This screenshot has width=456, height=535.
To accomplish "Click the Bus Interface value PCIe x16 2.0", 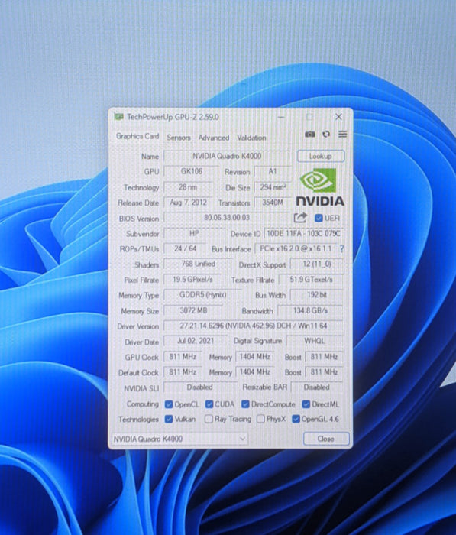I will [296, 248].
